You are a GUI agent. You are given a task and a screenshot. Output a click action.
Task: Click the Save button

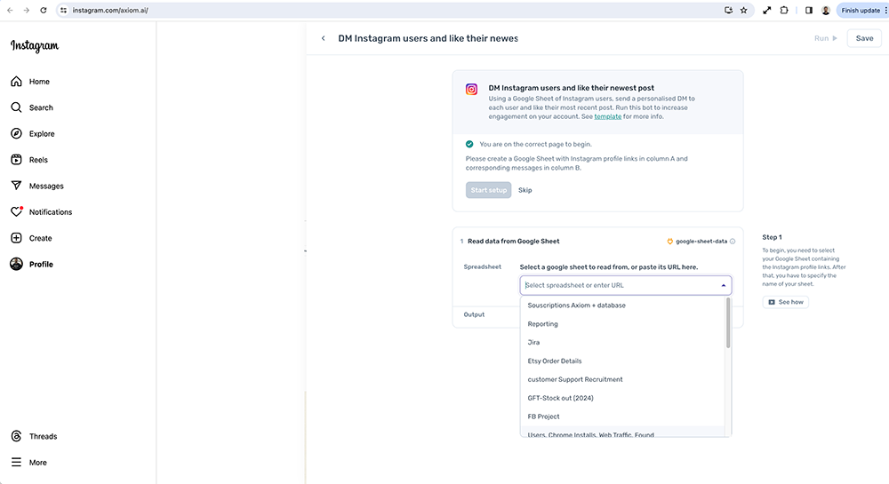tap(864, 38)
